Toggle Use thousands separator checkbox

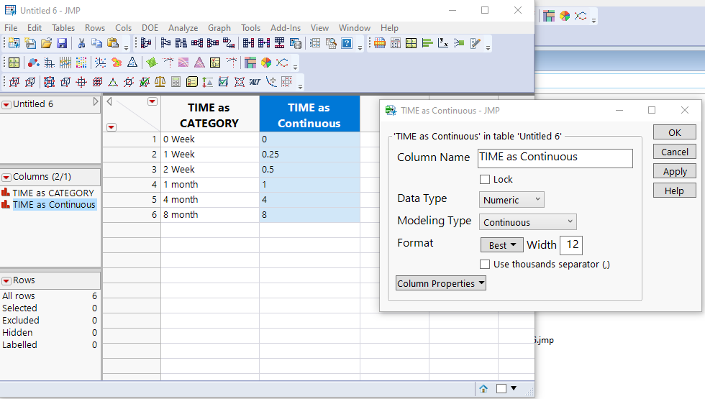pyautogui.click(x=485, y=265)
